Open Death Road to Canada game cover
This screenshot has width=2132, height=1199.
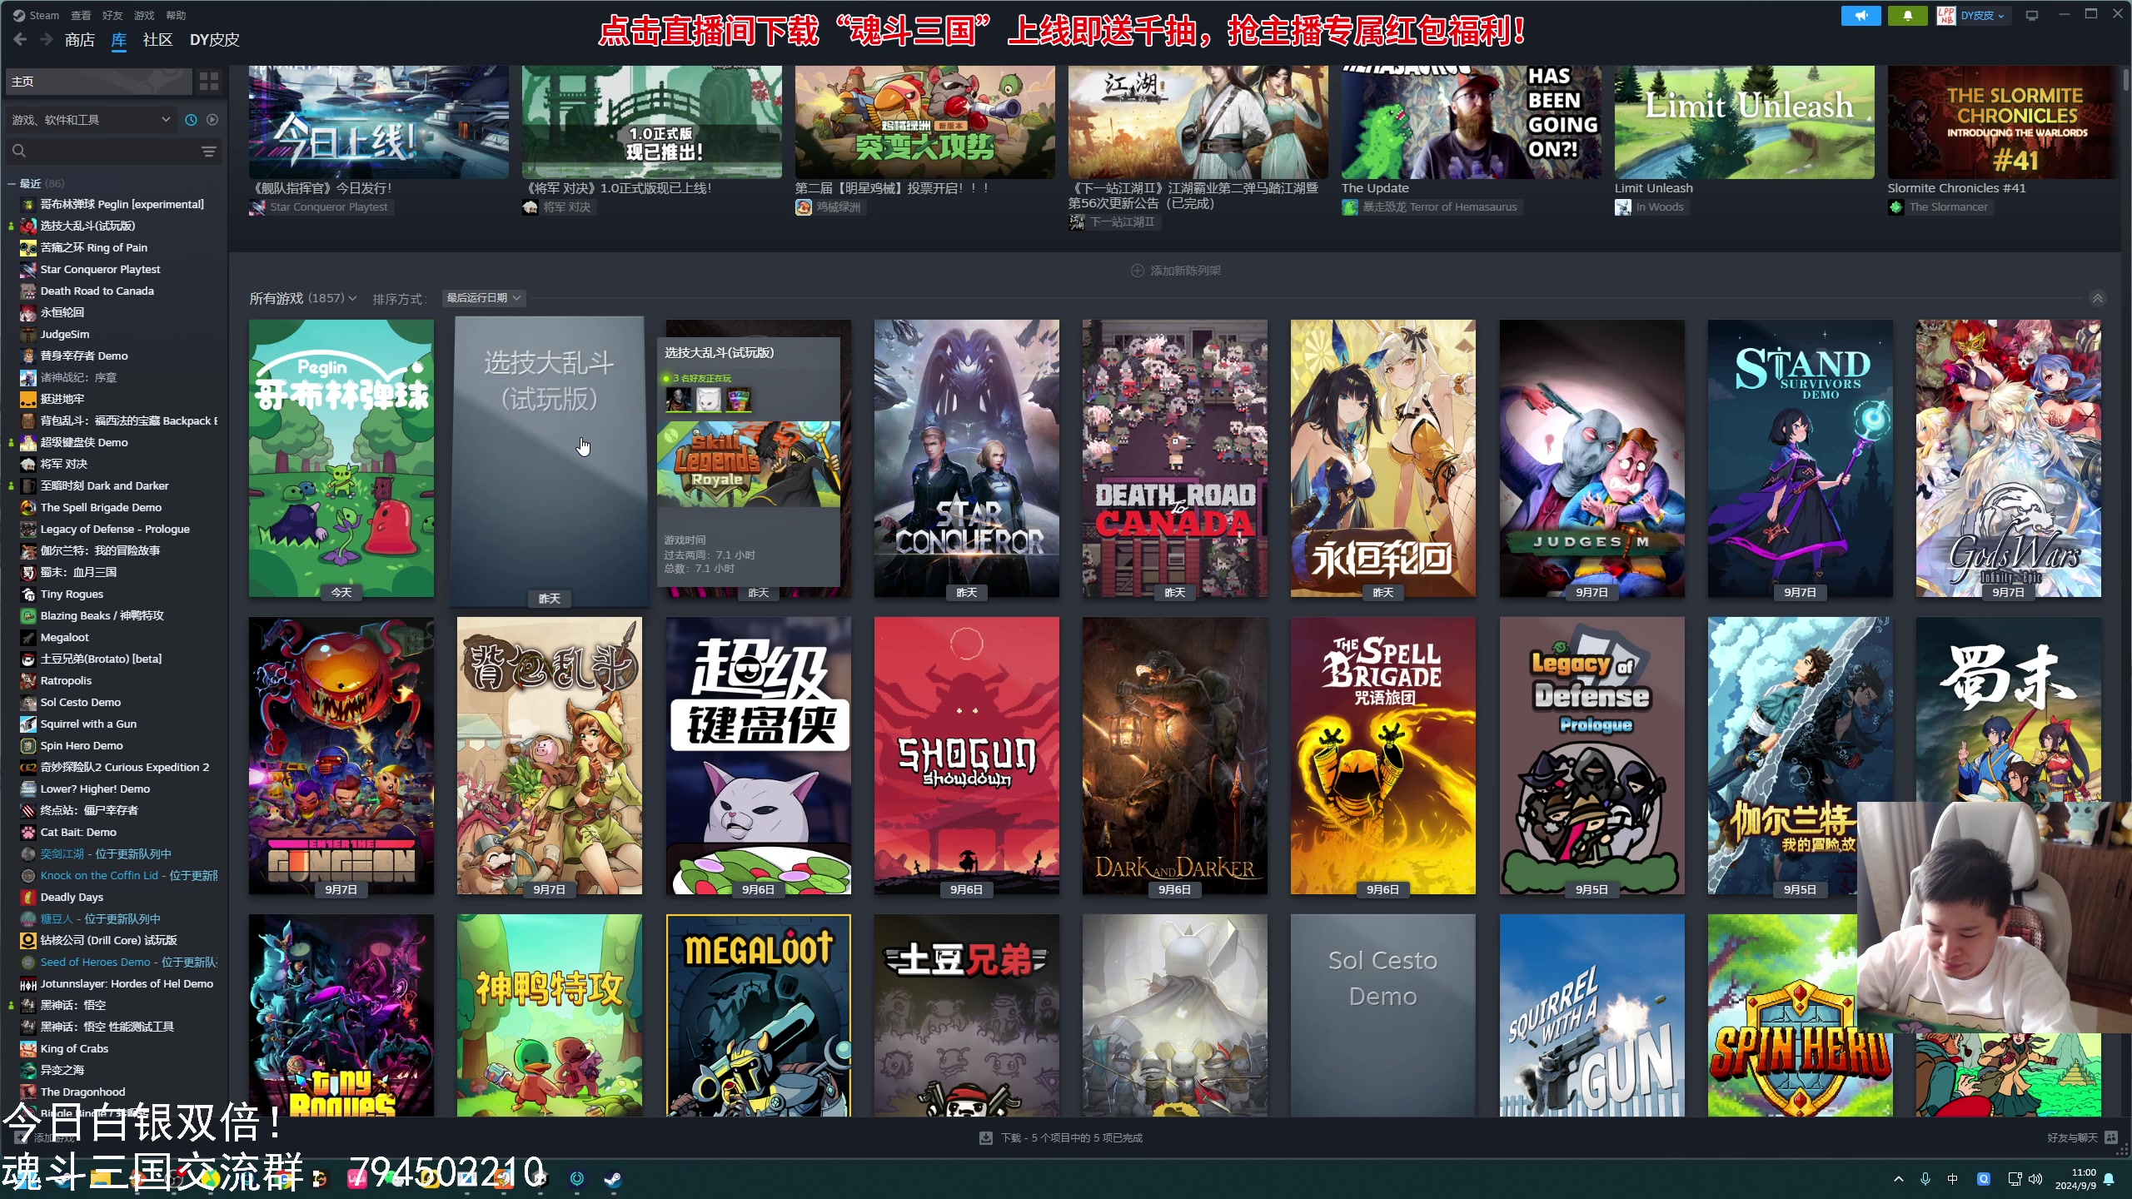coord(1174,458)
